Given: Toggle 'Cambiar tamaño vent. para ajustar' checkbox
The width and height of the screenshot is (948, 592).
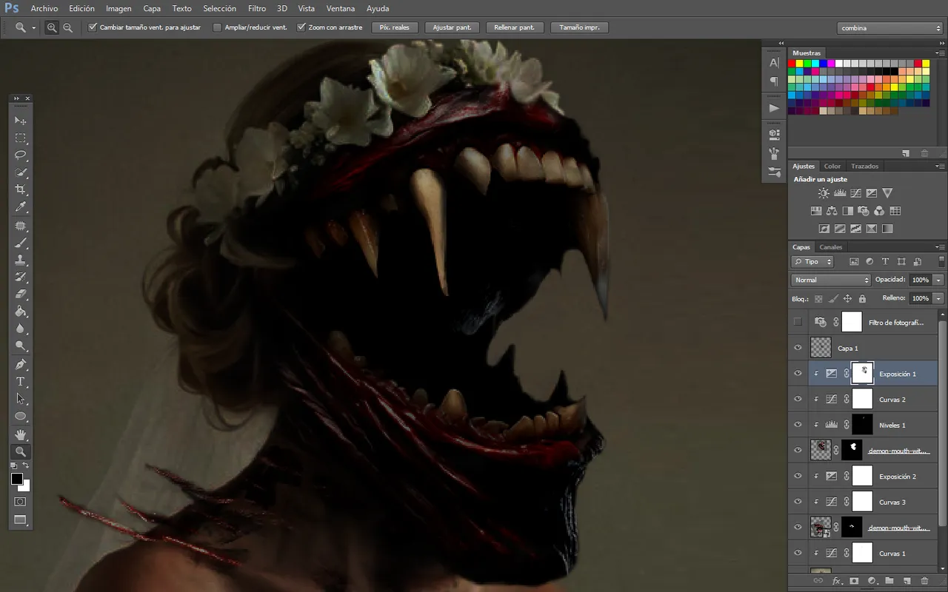Looking at the screenshot, I should [93, 27].
